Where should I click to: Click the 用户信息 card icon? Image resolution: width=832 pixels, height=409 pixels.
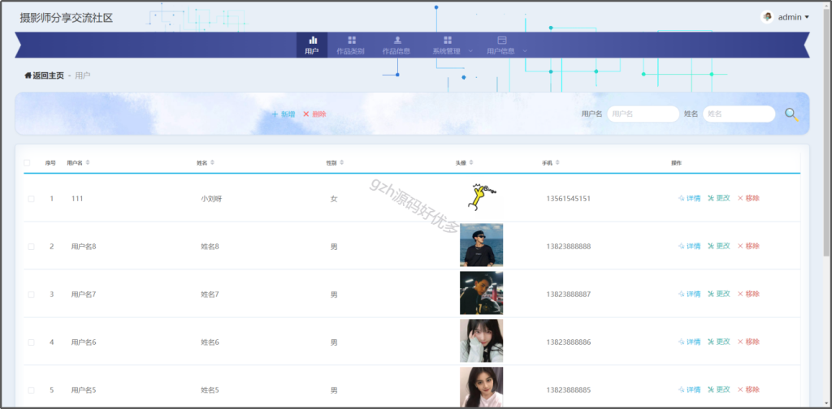(502, 40)
